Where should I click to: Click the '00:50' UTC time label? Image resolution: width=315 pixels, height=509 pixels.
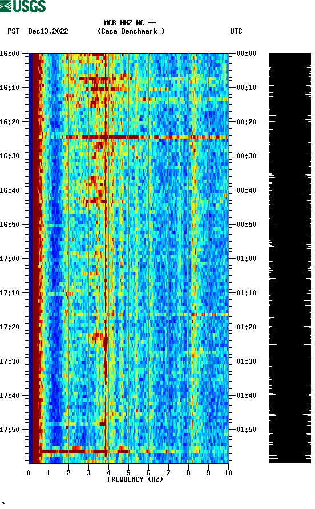(x=247, y=225)
